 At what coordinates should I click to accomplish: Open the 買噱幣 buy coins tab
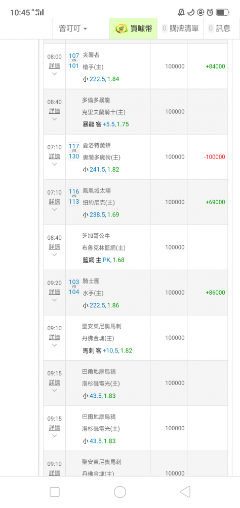tap(133, 28)
